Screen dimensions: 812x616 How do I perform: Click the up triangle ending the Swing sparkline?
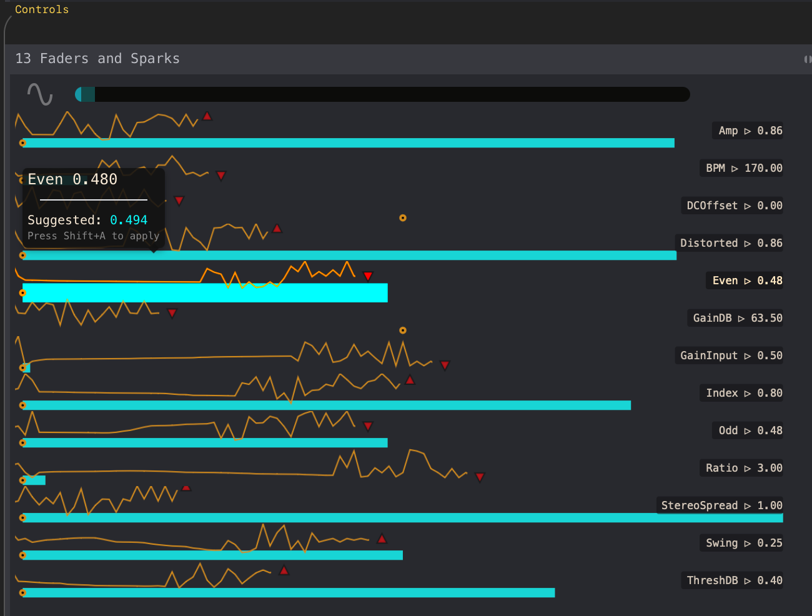[382, 539]
